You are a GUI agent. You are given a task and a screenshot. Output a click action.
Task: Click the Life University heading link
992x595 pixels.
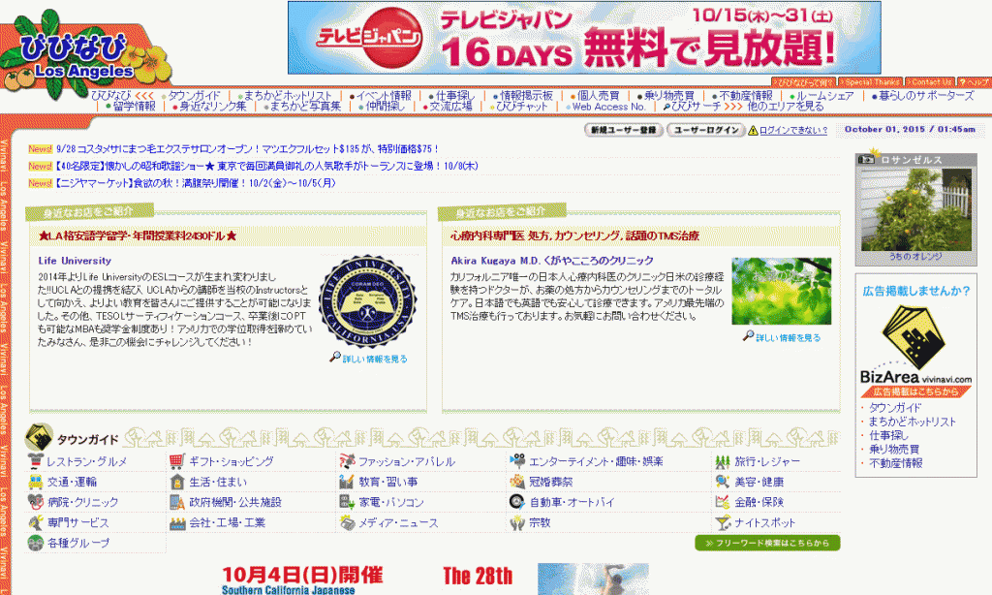coord(75,260)
